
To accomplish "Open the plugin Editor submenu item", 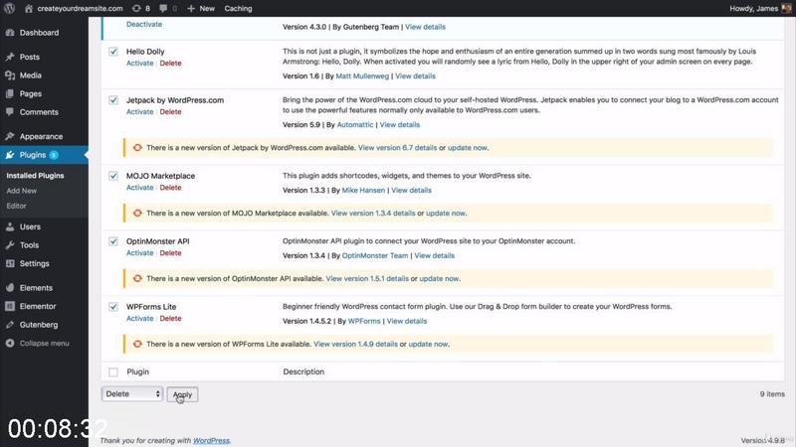I will click(16, 206).
